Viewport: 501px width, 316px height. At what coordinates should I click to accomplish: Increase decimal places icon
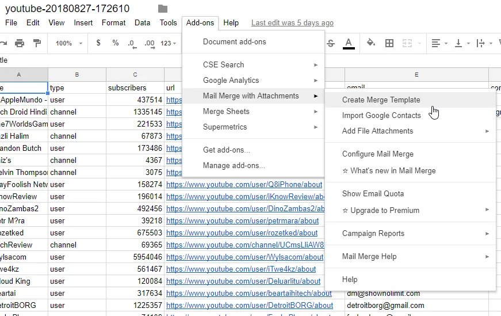[150, 44]
